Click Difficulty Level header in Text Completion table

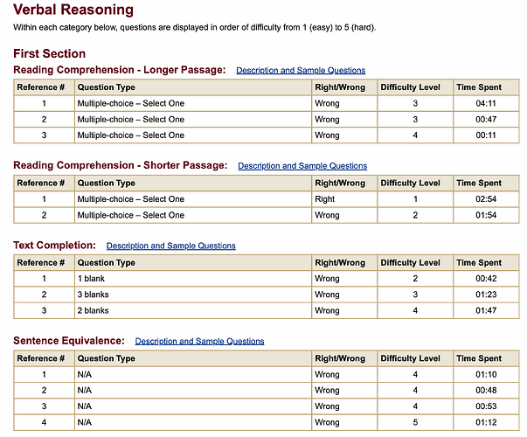[x=411, y=263]
